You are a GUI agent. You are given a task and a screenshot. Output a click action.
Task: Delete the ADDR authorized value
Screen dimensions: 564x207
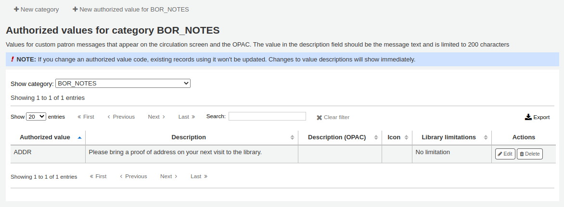point(529,154)
